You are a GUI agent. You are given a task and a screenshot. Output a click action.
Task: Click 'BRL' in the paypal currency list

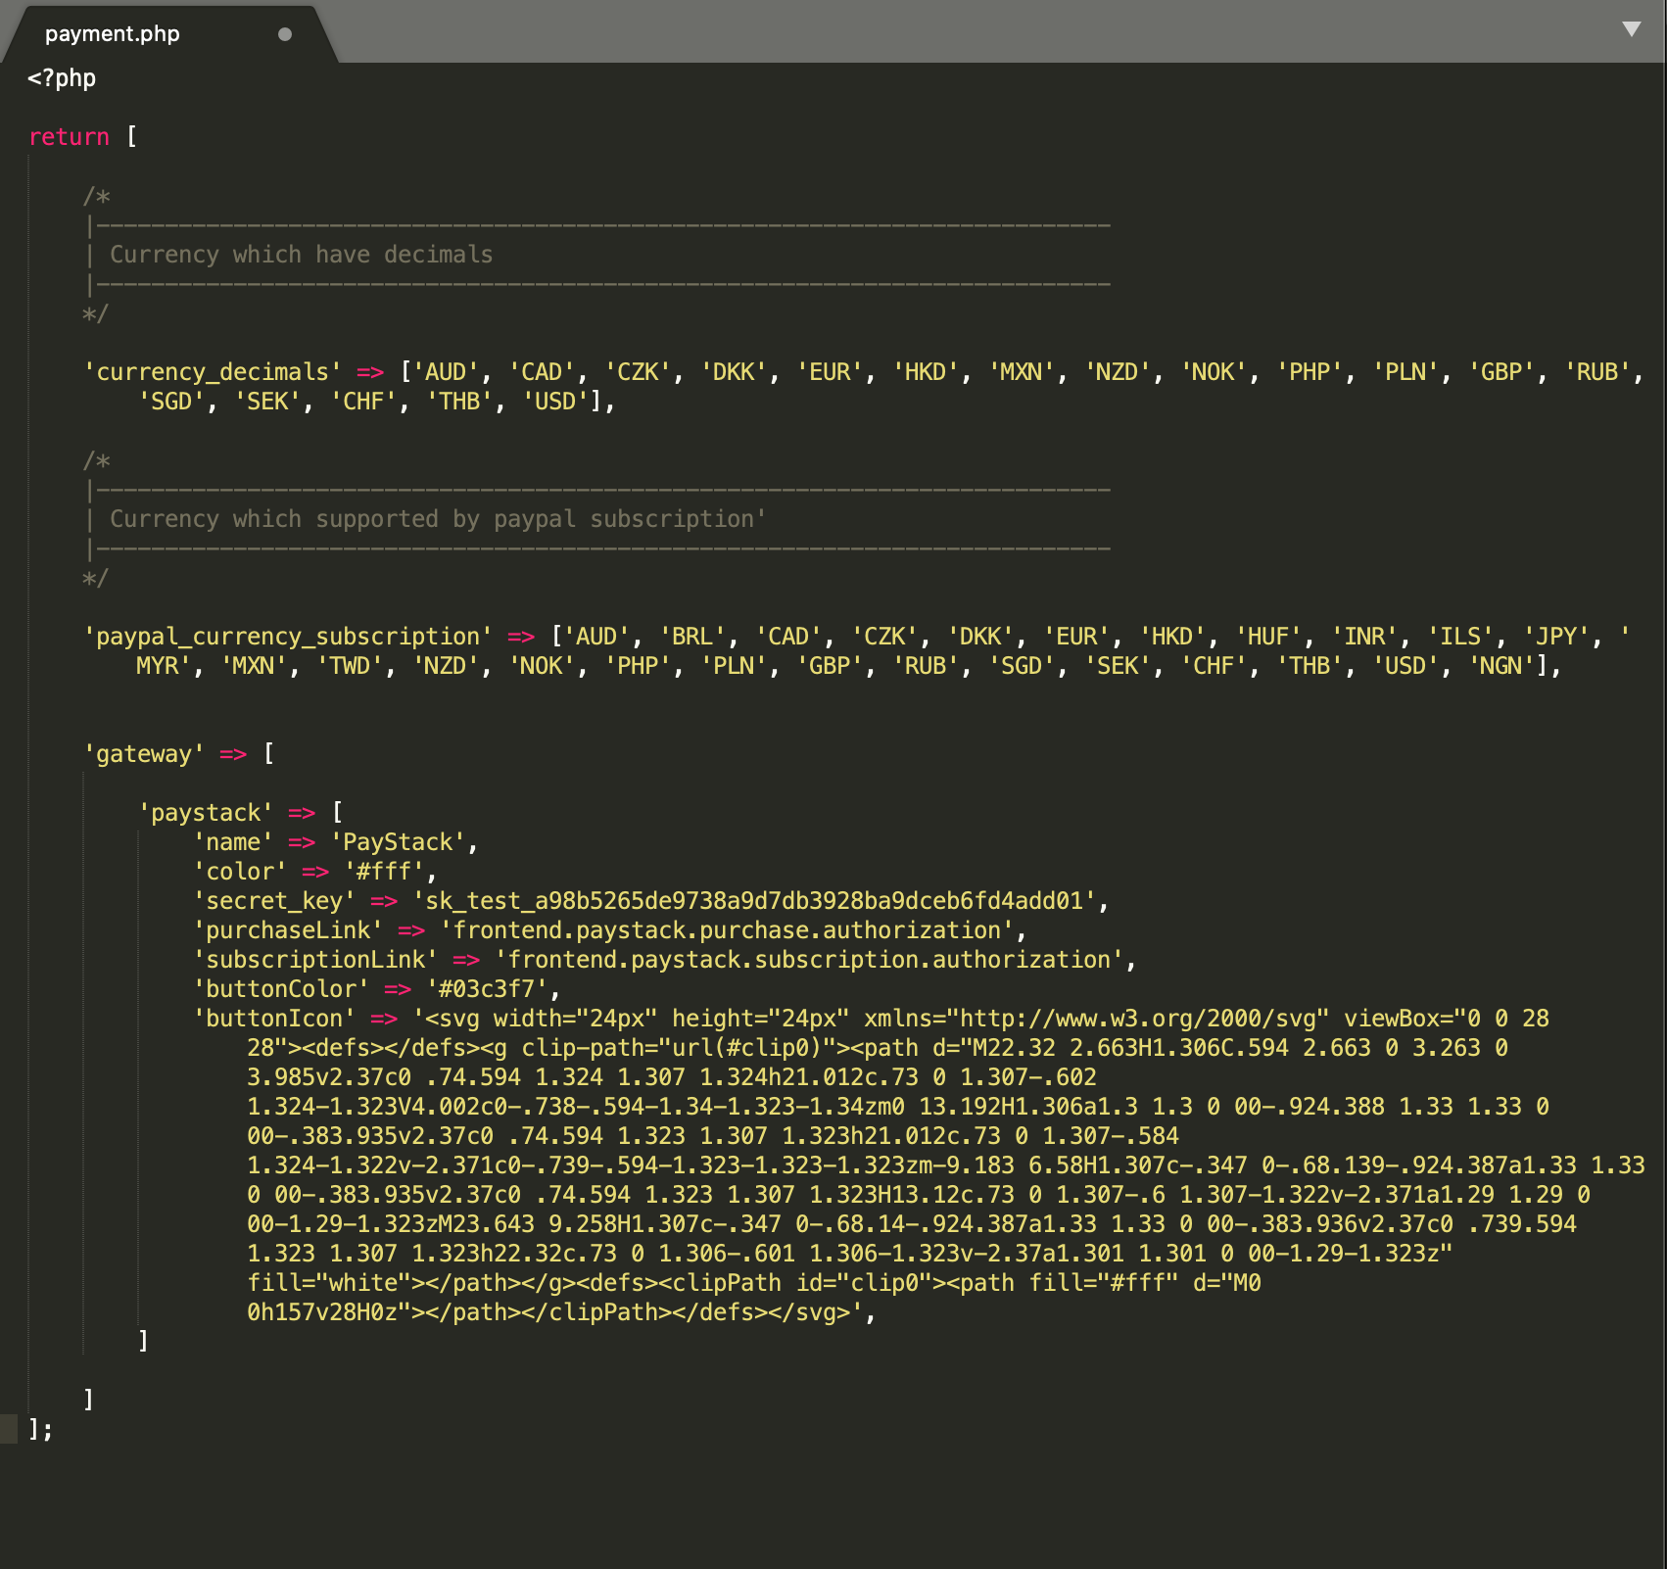tap(692, 637)
